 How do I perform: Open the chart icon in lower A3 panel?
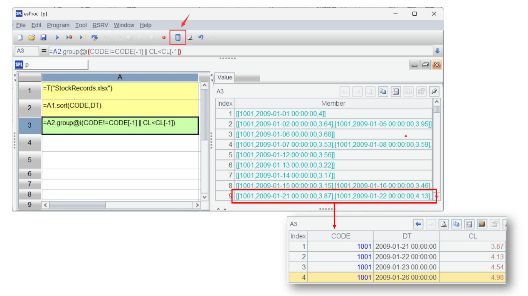[482, 224]
